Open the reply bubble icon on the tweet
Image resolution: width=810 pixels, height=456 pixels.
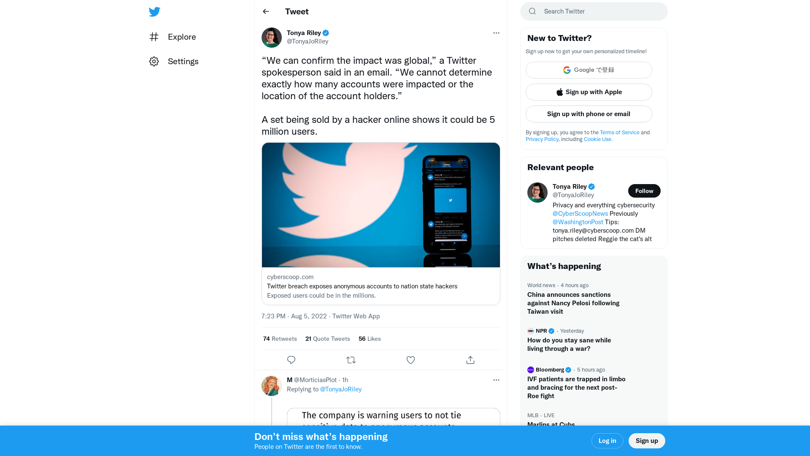291,360
